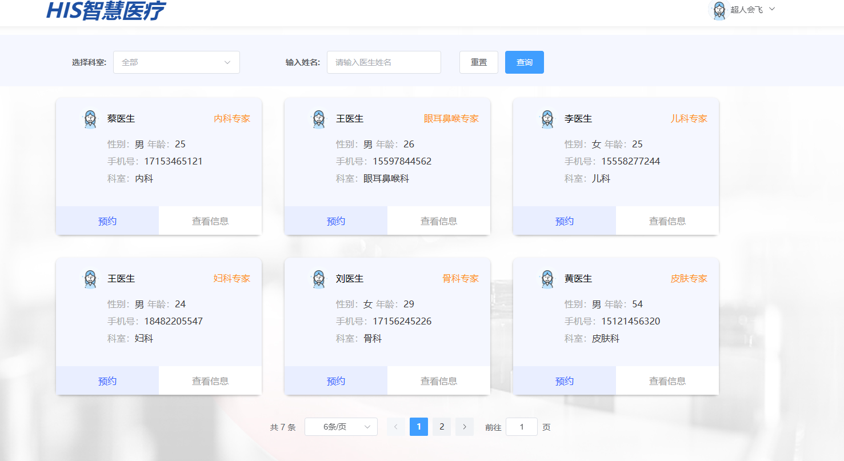This screenshot has height=461, width=844.
Task: Click the 查询 search button
Action: pyautogui.click(x=525, y=62)
